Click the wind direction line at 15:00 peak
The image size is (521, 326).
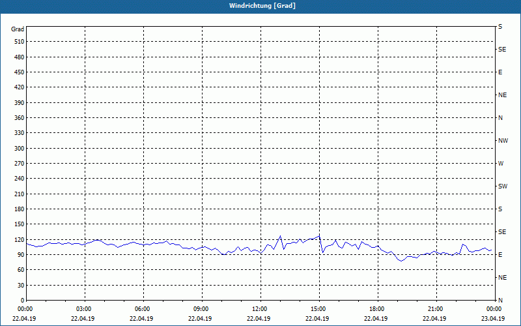point(319,236)
